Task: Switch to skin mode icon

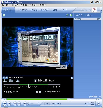Action: point(98,104)
